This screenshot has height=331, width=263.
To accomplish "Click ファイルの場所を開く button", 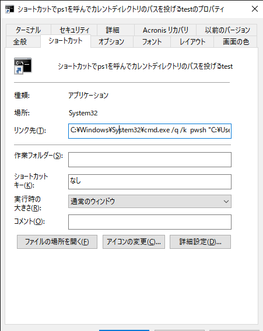I will [57, 242].
